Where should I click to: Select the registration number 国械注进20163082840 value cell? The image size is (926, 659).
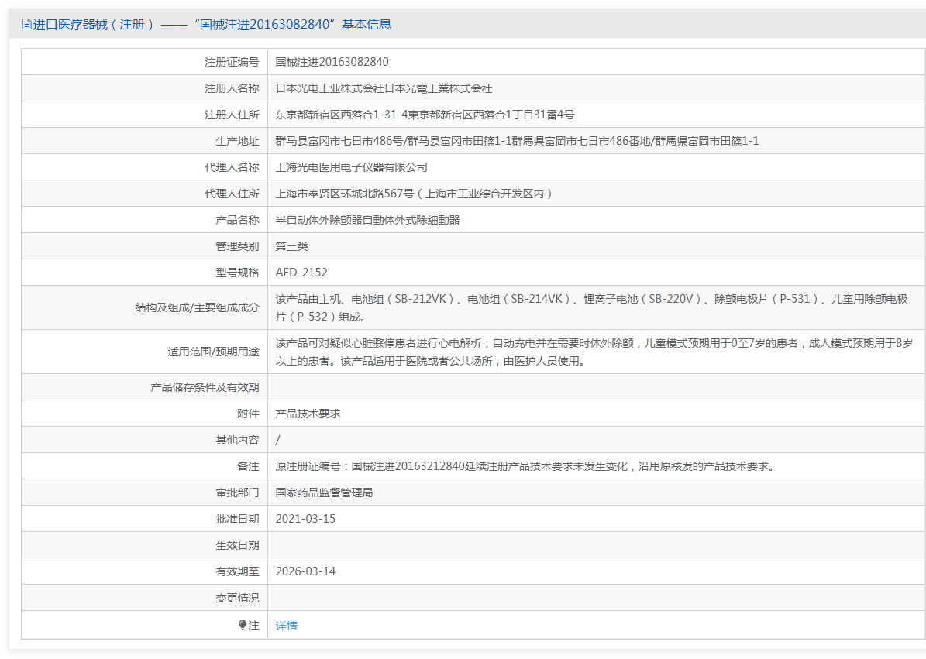pos(332,62)
